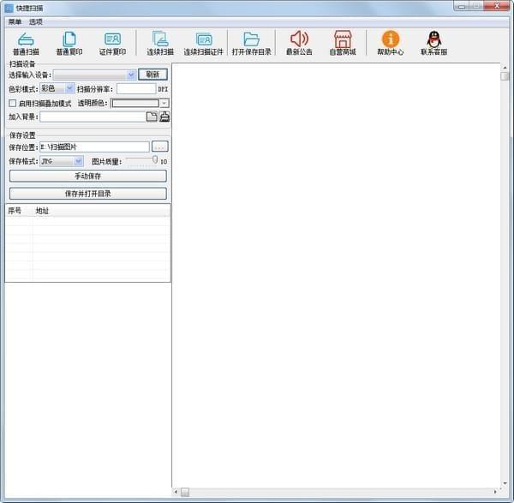Image resolution: width=514 pixels, height=503 pixels.
Task: Select the 证件复印 ID copy tool
Action: pos(112,44)
